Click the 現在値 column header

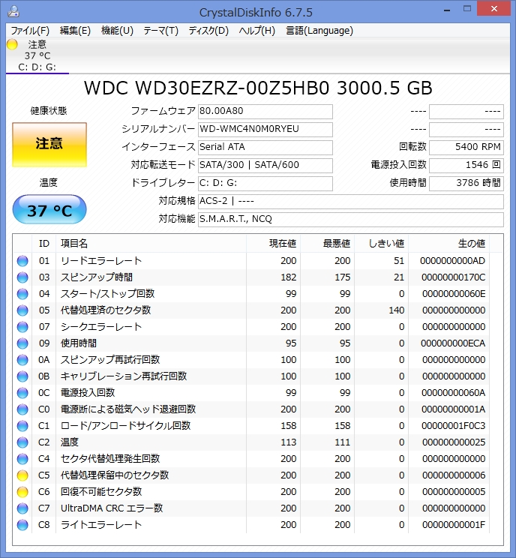pos(273,244)
